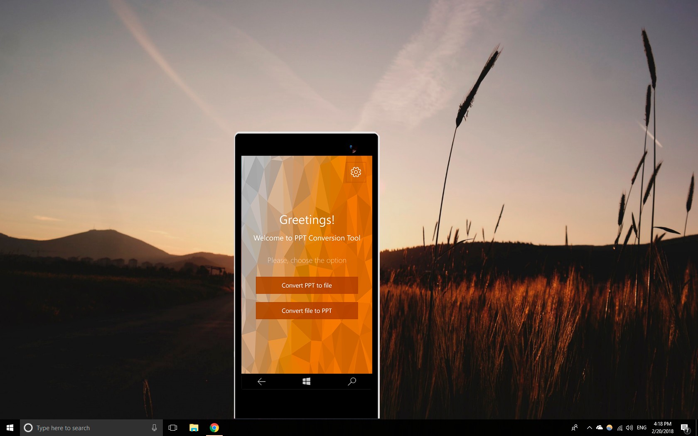Click the OneDrive cloud tray icon
Screen dimensions: 698x436
tap(599, 428)
